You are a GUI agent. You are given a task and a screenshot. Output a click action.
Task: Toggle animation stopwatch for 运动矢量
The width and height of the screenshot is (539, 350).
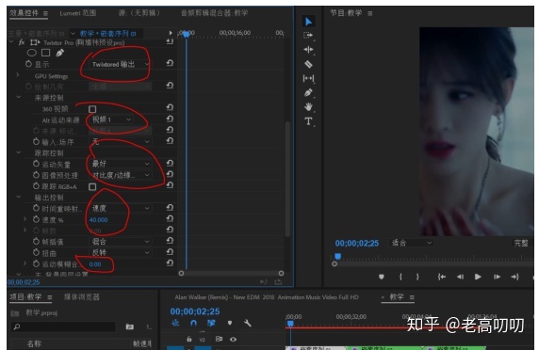tap(36, 164)
